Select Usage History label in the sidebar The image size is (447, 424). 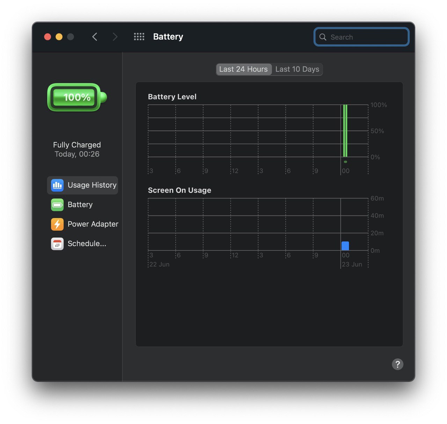tap(92, 185)
